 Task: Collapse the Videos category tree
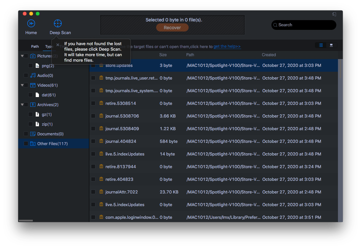coord(22,85)
